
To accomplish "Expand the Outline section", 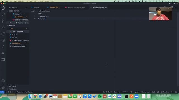I will 12,86.
